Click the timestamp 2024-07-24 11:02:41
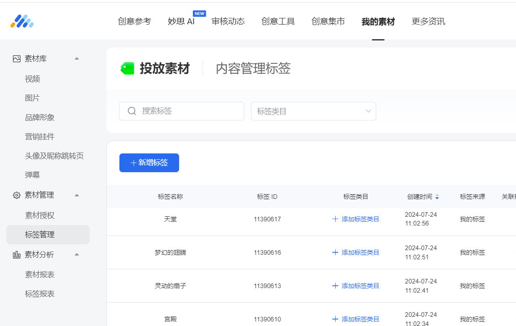The width and height of the screenshot is (516, 326). point(421,286)
